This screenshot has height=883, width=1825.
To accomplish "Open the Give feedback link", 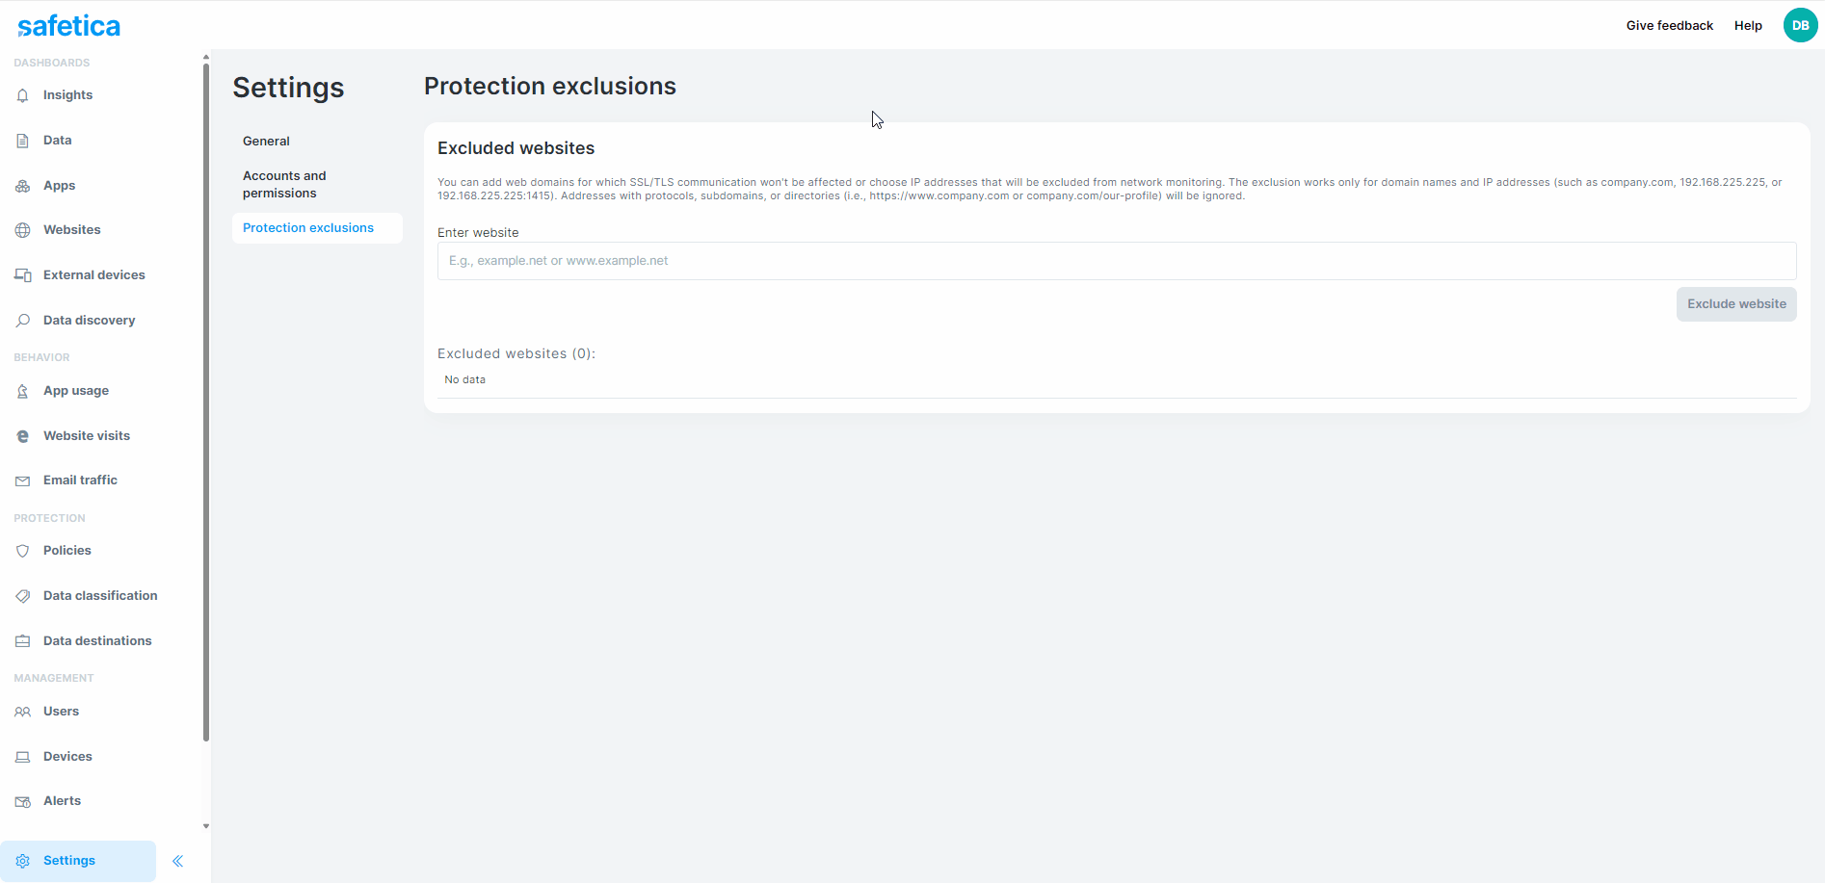I will coord(1669,25).
